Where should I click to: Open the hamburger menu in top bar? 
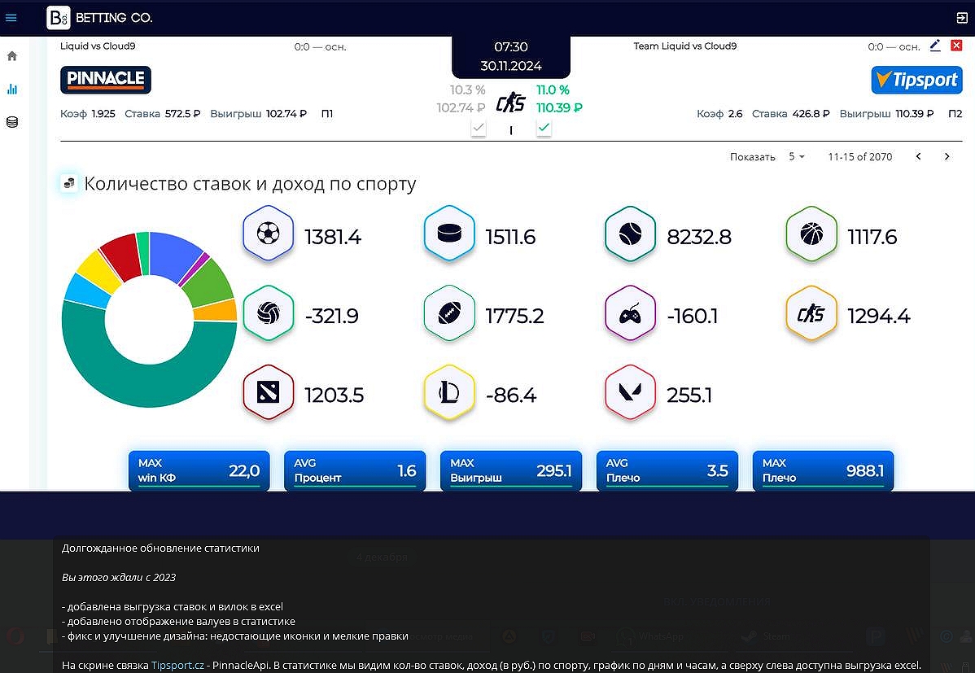11,17
